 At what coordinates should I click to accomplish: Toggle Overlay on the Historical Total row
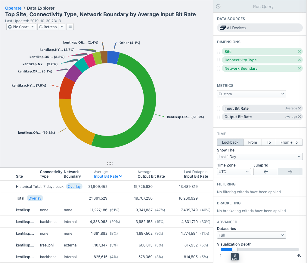74,186
